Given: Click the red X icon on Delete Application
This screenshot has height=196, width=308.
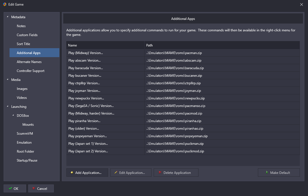Looking at the screenshot, I should [160, 172].
